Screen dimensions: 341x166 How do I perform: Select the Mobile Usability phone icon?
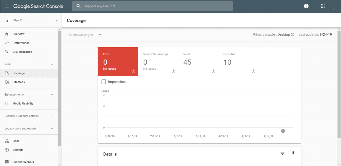(7, 103)
